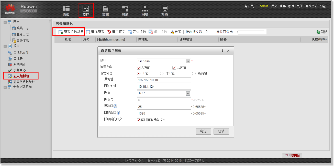The width and height of the screenshot is (334, 166).
Task: Click the 注销 logout link
Action: click(x=323, y=6)
